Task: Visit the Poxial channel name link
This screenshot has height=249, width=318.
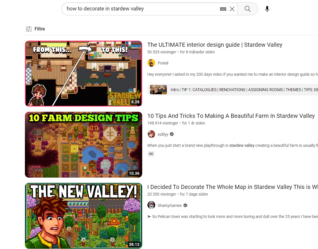Action: (x=163, y=63)
